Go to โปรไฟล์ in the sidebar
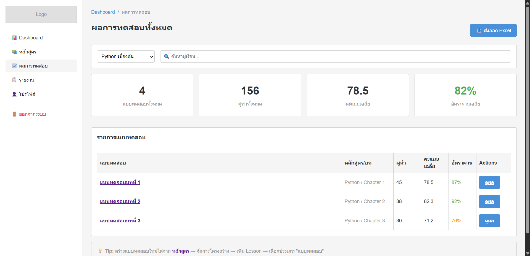 tap(27, 94)
